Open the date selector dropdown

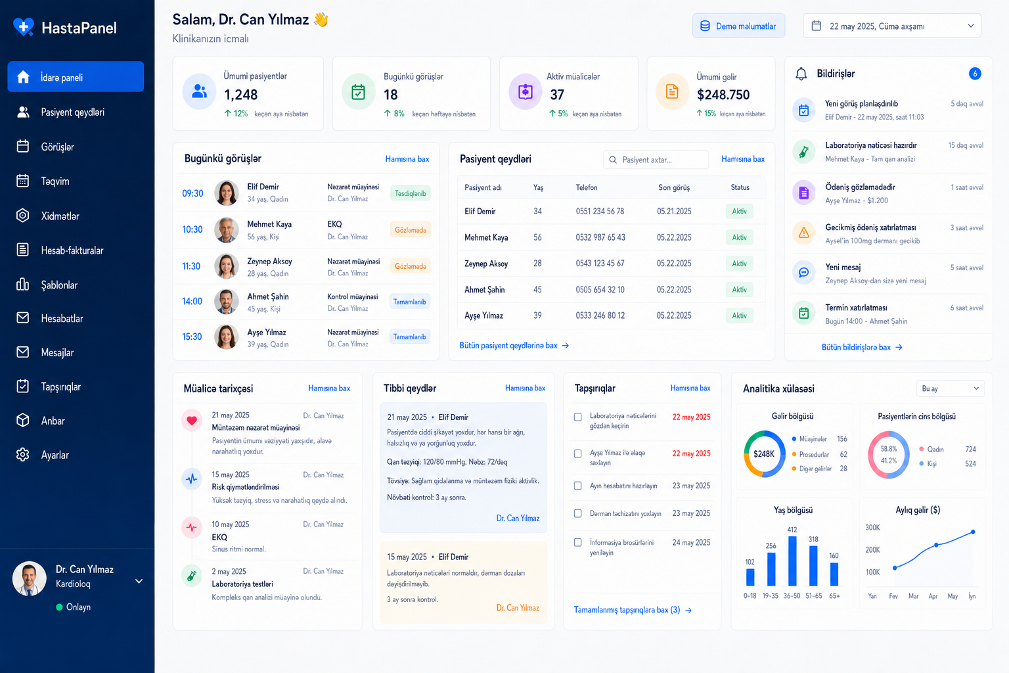click(x=892, y=26)
